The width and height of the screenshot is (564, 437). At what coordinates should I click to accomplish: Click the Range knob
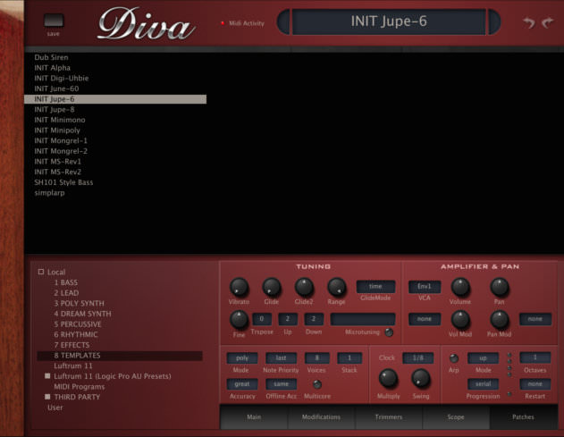point(337,287)
